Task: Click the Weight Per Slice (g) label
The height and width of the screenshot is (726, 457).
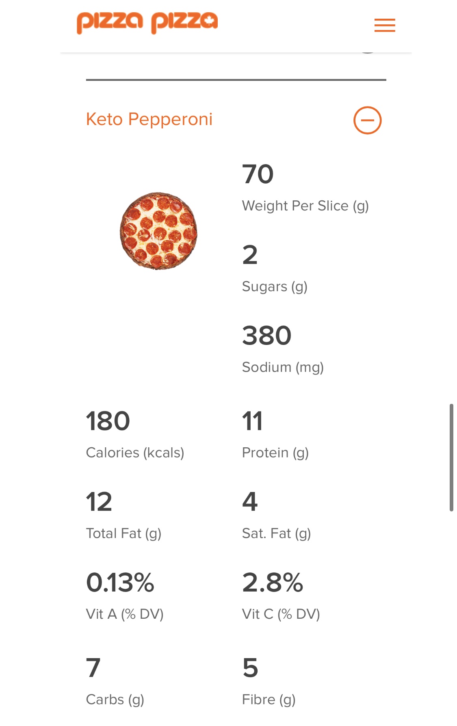Action: click(305, 206)
